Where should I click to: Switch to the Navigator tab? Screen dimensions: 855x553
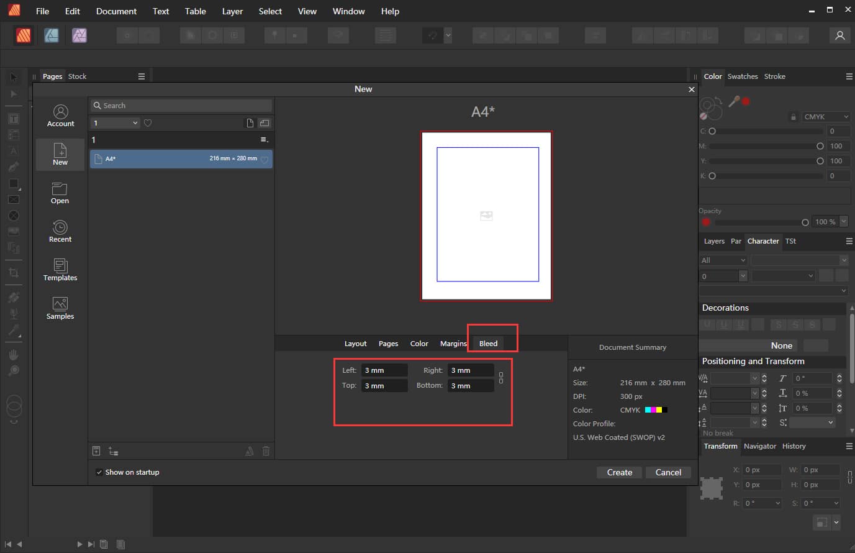click(x=760, y=446)
